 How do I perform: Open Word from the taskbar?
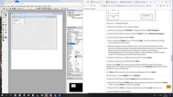[x=15, y=95]
